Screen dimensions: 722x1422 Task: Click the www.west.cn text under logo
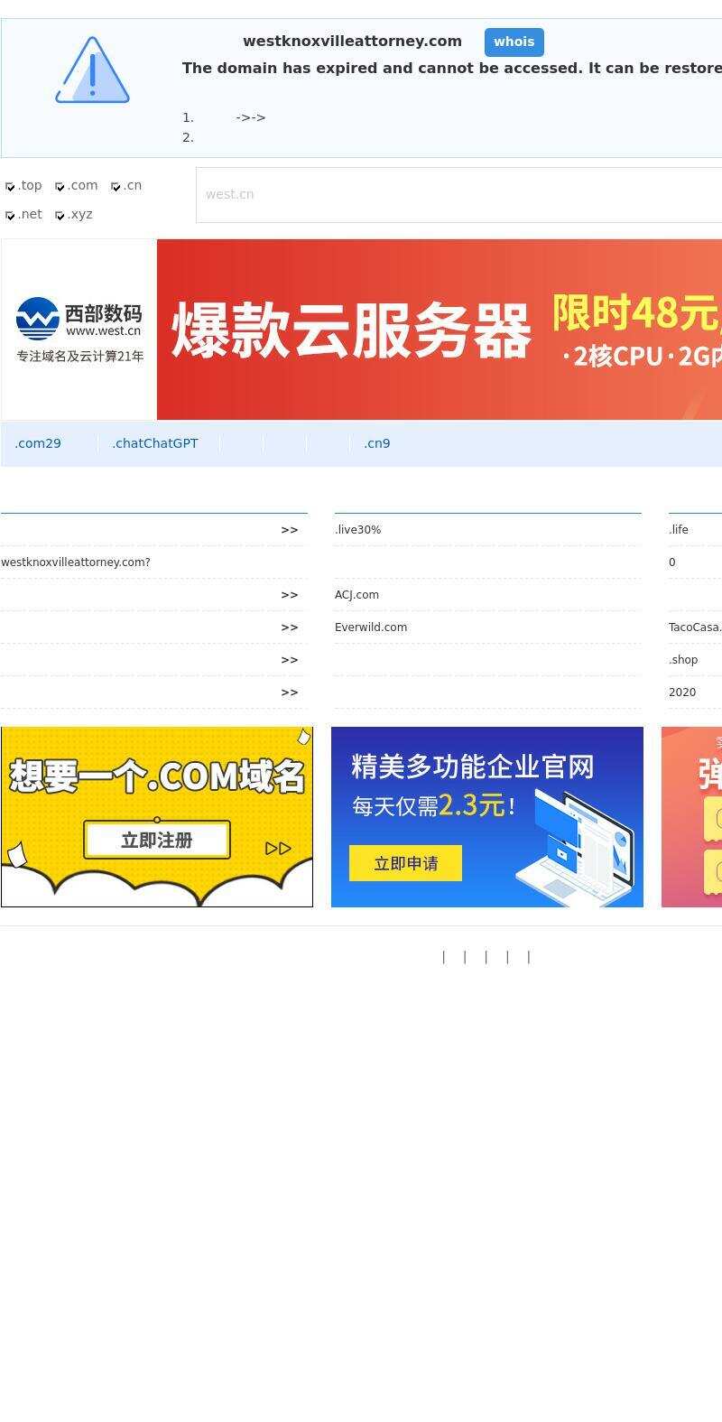click(103, 331)
